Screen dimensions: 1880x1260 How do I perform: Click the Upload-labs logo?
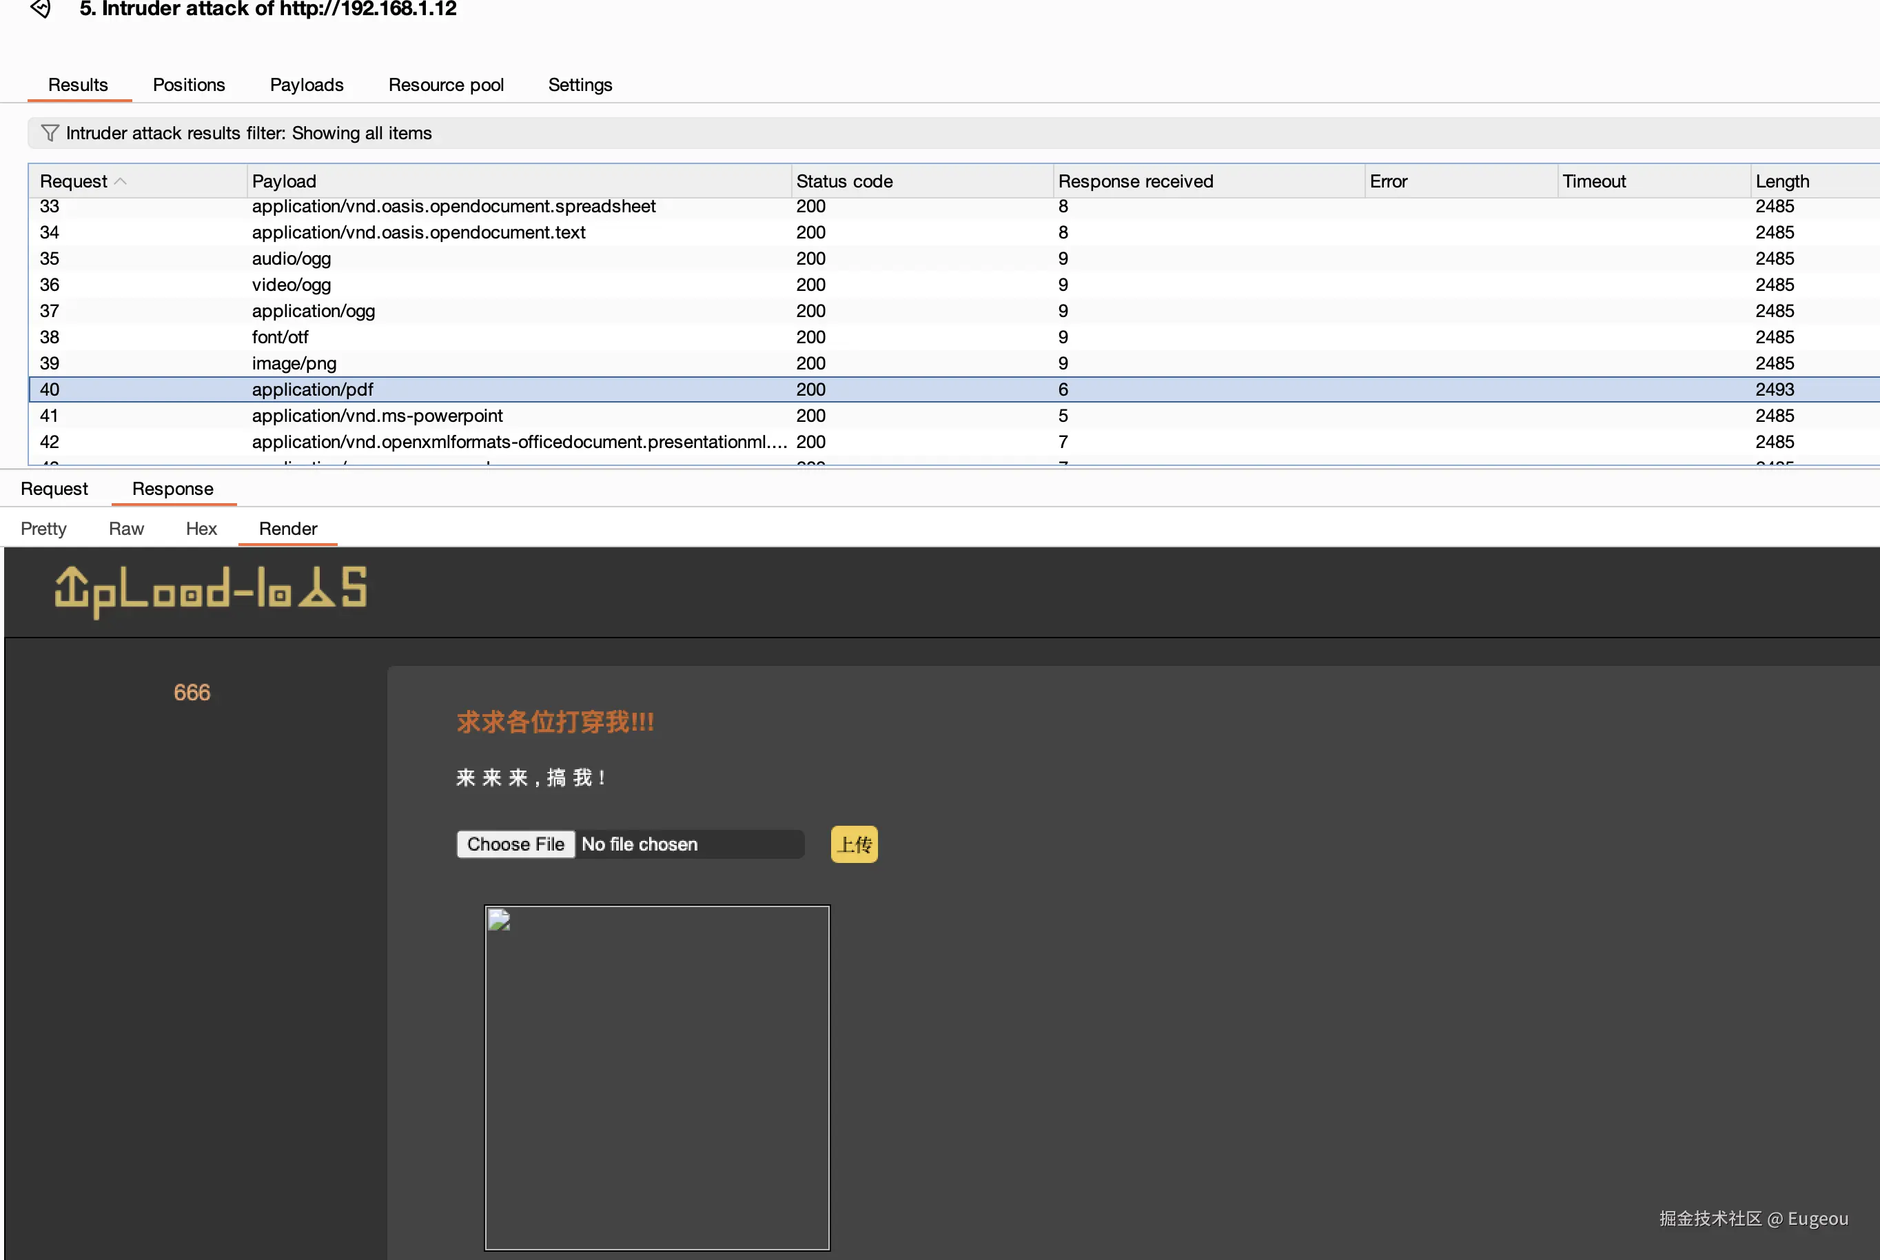pos(210,592)
